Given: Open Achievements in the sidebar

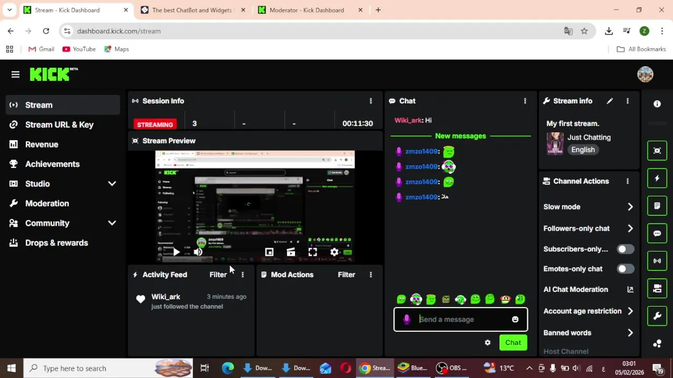Looking at the screenshot, I should (63, 164).
